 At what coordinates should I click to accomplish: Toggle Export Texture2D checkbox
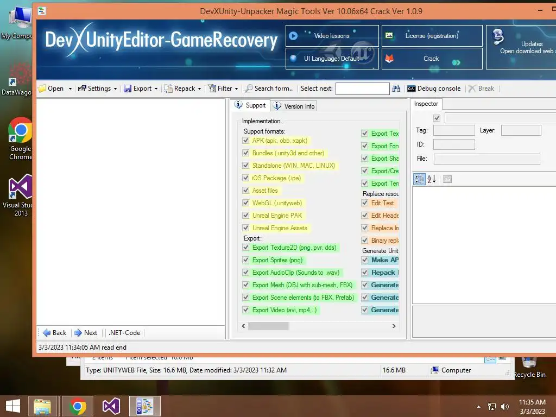(x=246, y=248)
